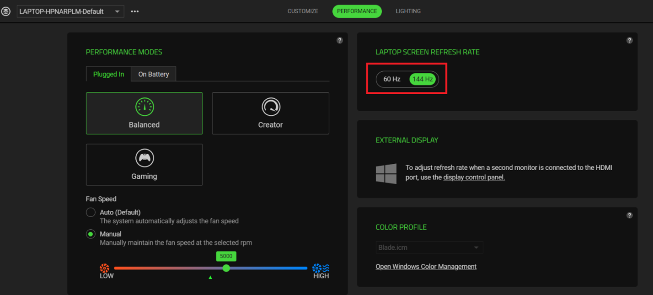Open the display control panel link
Screen dimensions: 653x295
(x=474, y=177)
